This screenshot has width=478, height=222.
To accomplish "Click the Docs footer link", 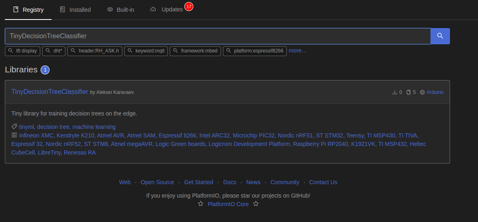I will point(229,182).
